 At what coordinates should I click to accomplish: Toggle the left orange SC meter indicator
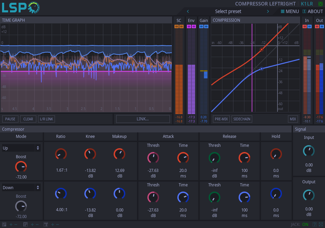177,26
